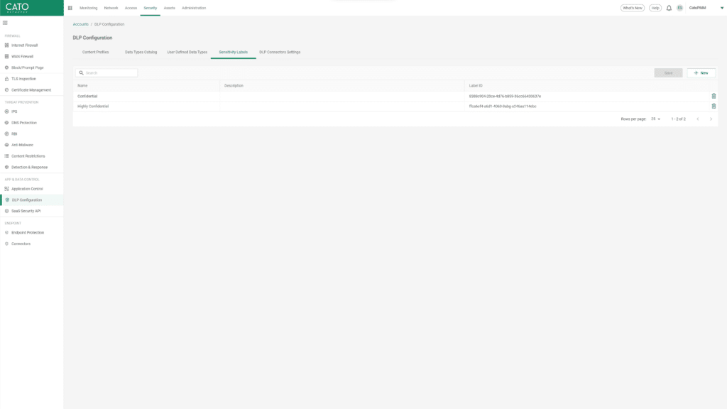Open the DLP Connectors Settings tab
Screen dimensions: 727x409
[x=279, y=52]
